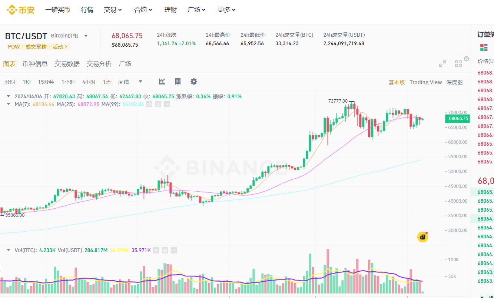Switch to the 交易数据 tab
This screenshot has height=298, width=494.
coord(67,64)
